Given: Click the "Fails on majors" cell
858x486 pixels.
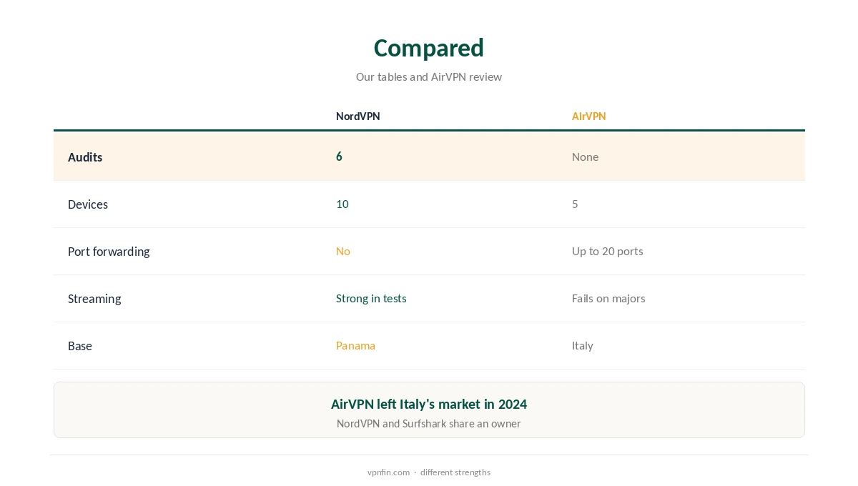Looking at the screenshot, I should 608,298.
